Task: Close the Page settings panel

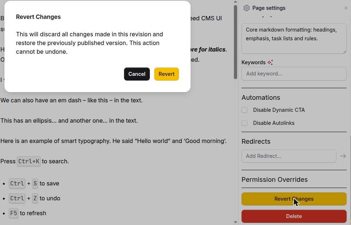Action: 346,8
